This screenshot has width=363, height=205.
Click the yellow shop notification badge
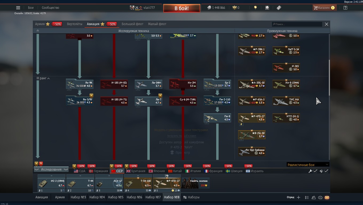coord(333,8)
